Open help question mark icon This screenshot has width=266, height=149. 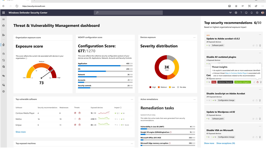click(x=241, y=13)
